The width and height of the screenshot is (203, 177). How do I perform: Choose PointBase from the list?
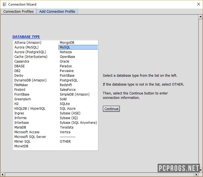pos(67,76)
